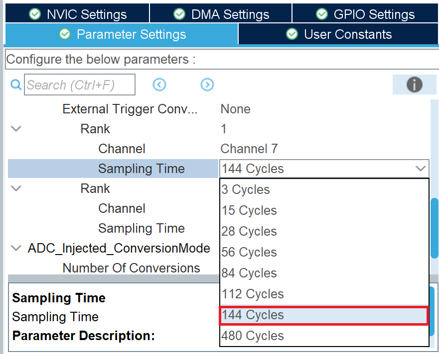Click GPIO Settings green check icon

pyautogui.click(x=322, y=14)
